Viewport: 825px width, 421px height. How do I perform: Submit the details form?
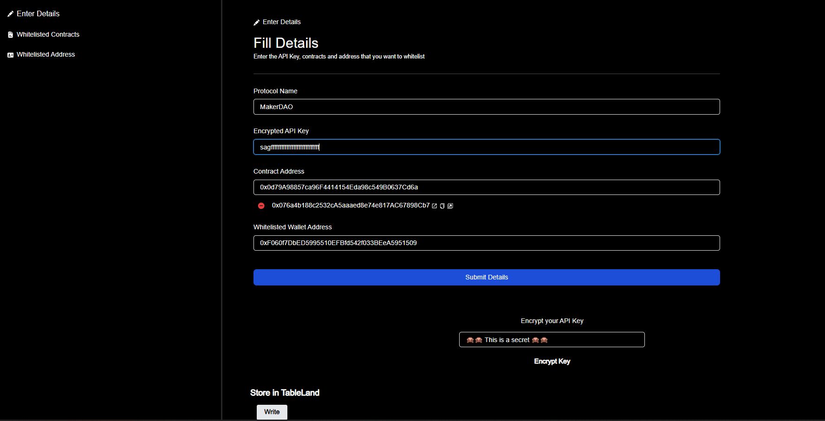point(487,277)
